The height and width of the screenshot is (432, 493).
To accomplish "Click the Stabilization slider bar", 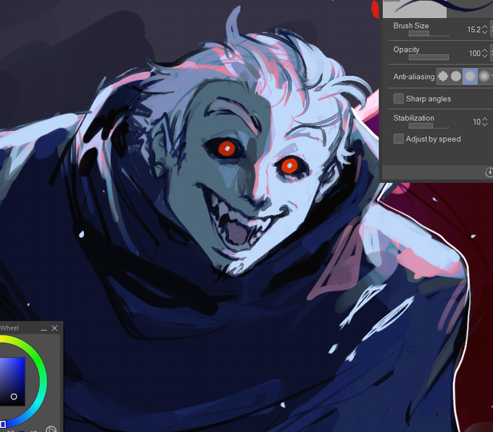I will [428, 126].
